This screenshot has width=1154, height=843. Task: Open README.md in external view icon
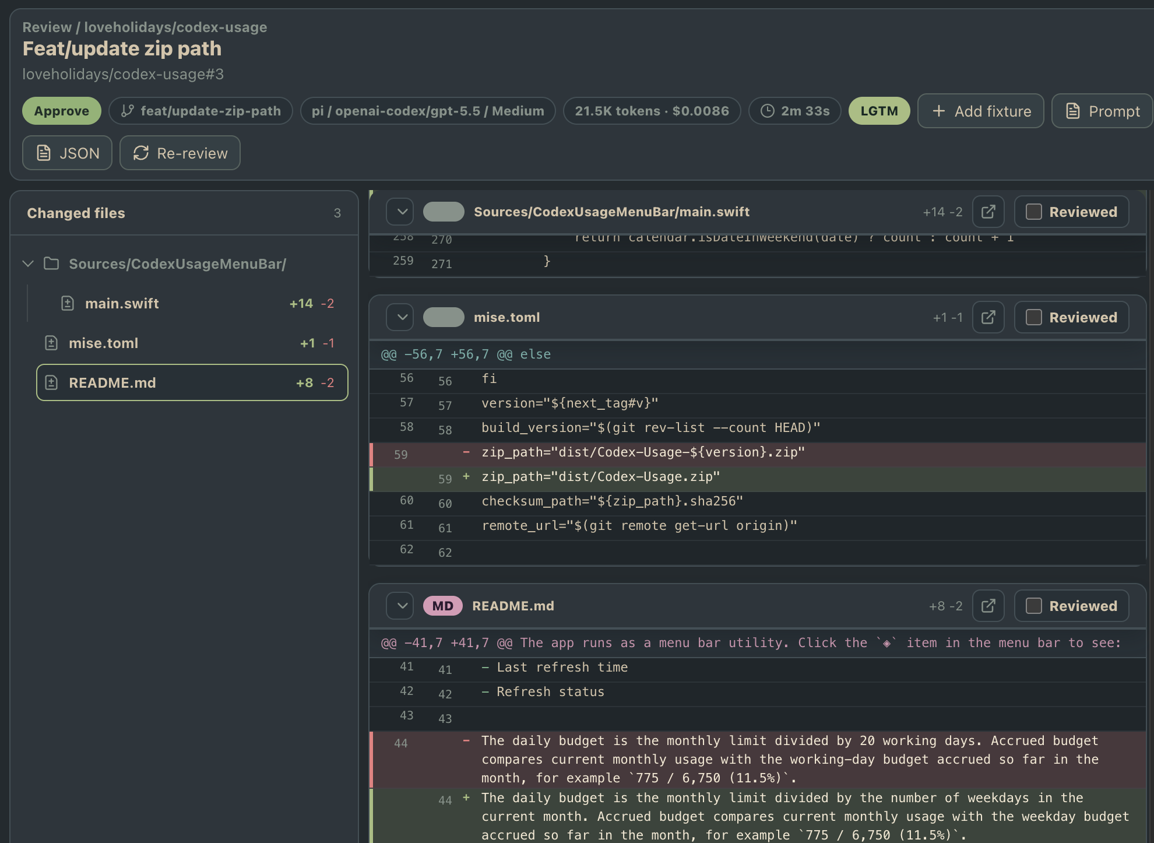coord(988,606)
